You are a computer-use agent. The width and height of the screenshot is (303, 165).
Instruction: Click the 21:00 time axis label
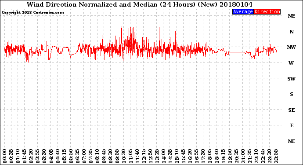(x=243, y=156)
